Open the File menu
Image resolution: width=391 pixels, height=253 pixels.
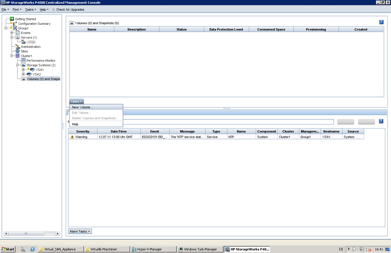point(5,10)
